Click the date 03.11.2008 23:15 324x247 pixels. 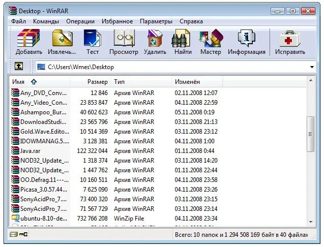click(x=196, y=199)
